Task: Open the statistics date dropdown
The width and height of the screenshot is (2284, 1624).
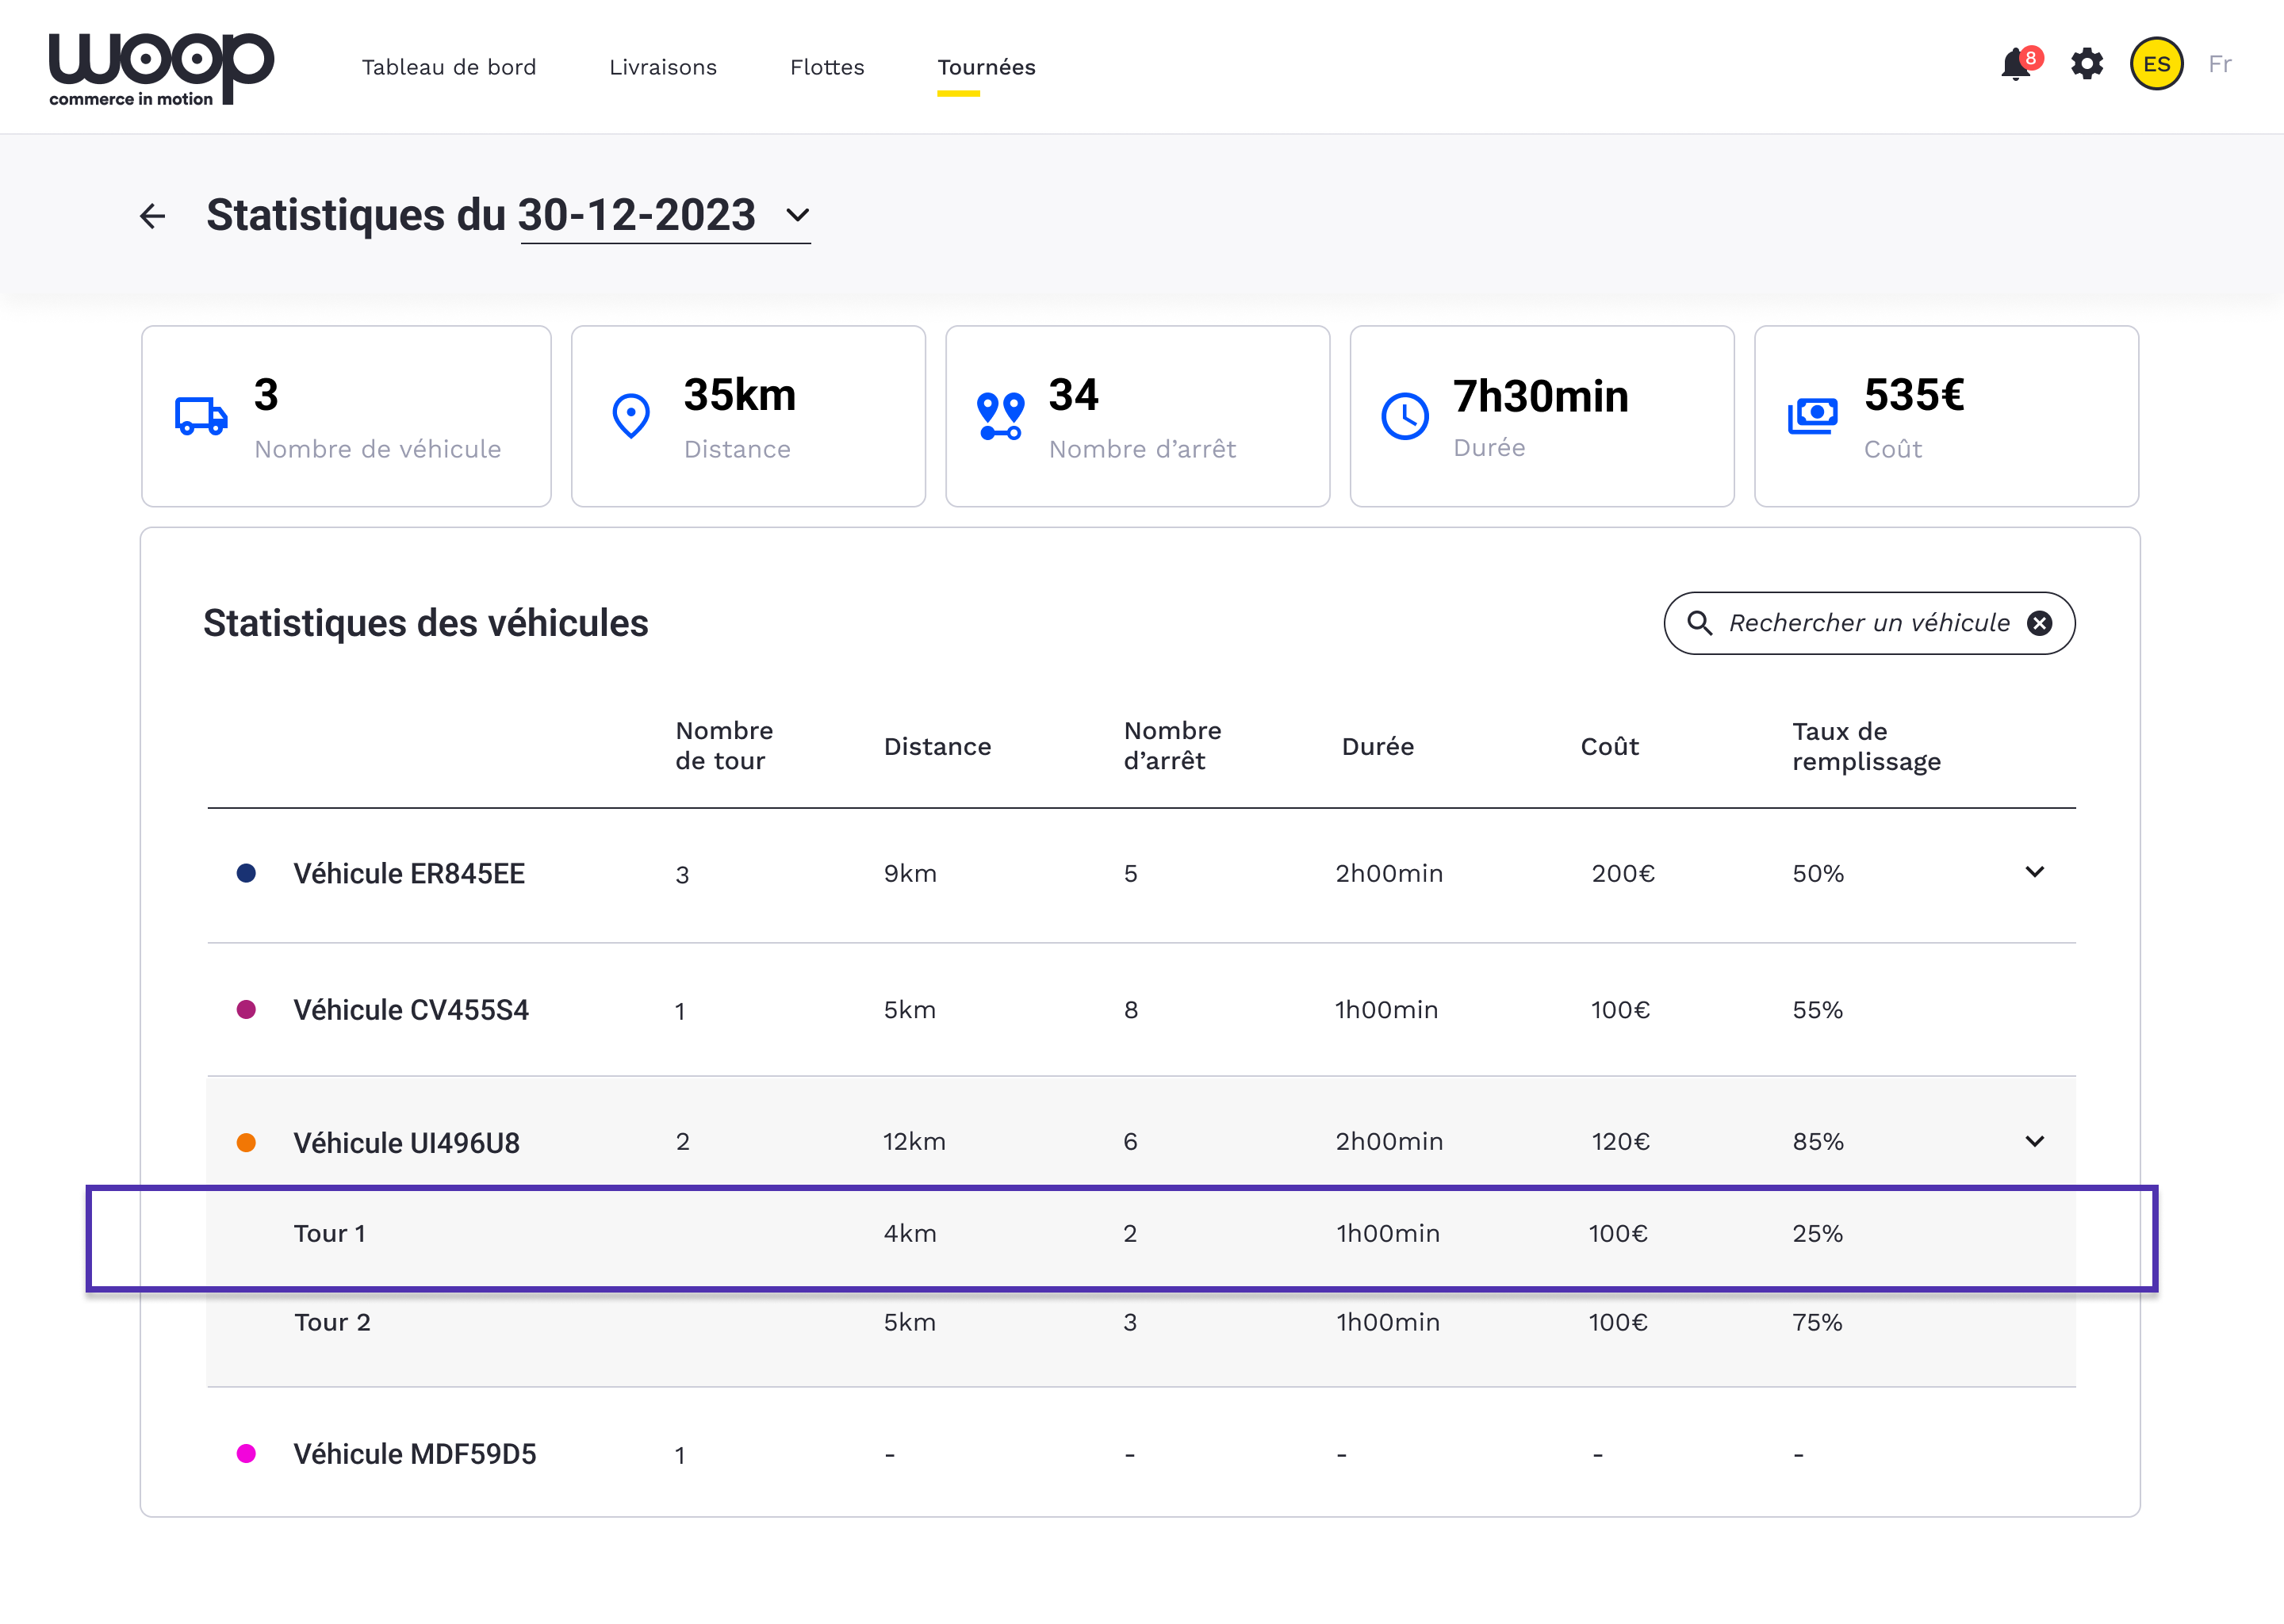Action: click(x=797, y=215)
